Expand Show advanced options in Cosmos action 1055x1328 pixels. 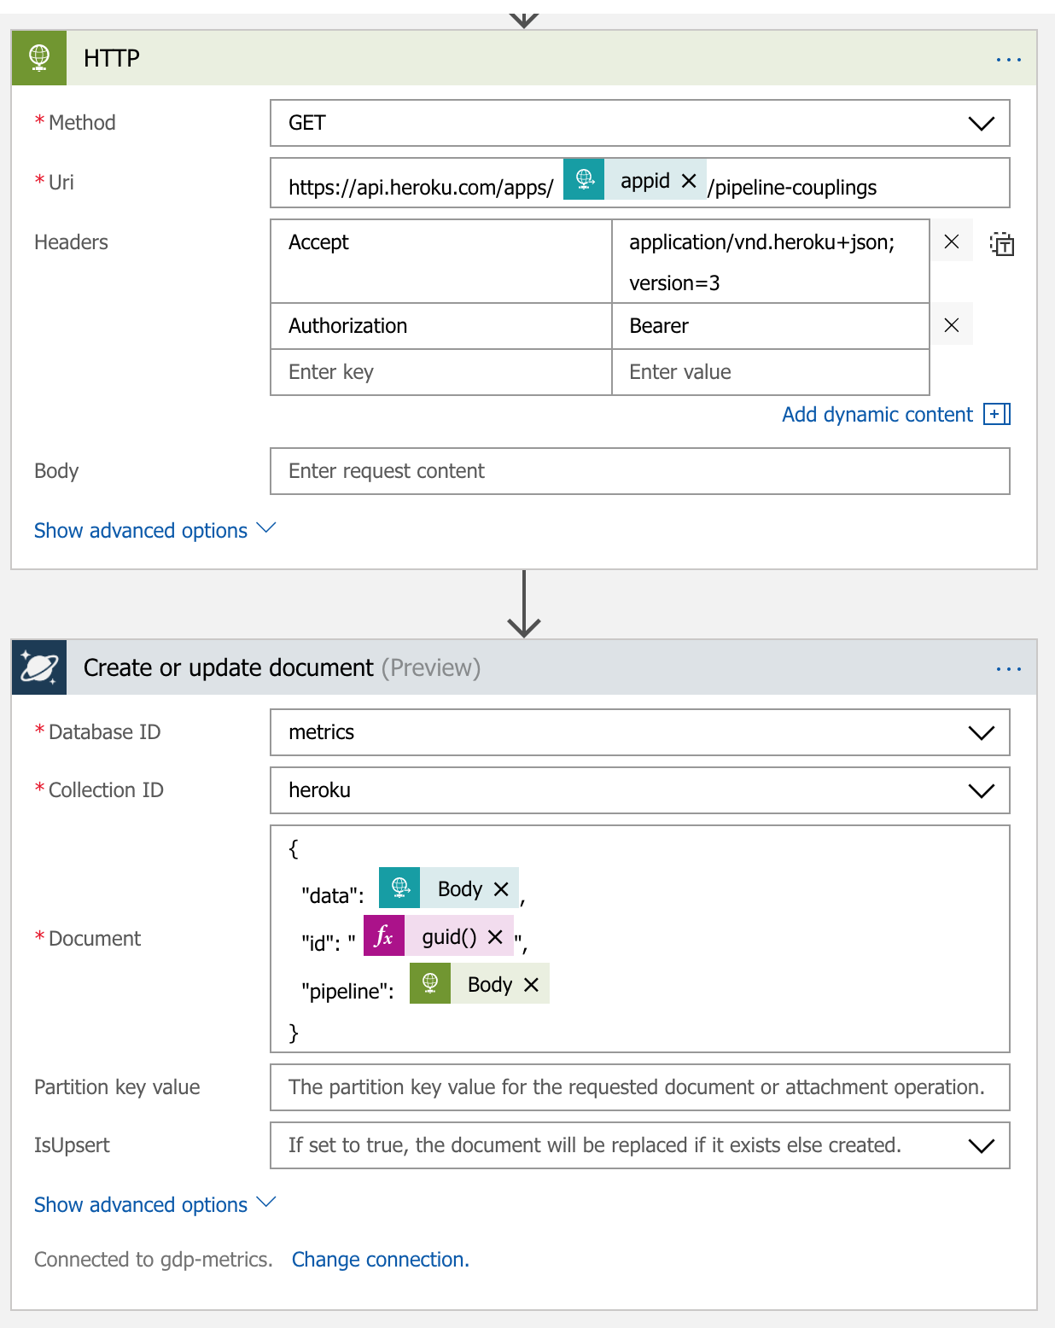click(x=155, y=1204)
